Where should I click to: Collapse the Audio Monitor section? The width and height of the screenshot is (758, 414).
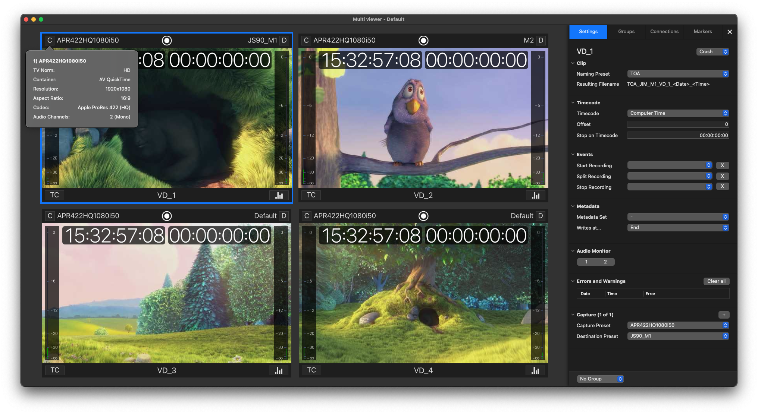573,251
